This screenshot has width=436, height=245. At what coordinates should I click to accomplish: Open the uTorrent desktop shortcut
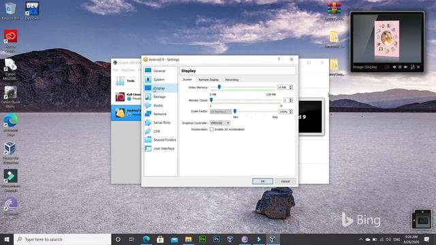10,207
